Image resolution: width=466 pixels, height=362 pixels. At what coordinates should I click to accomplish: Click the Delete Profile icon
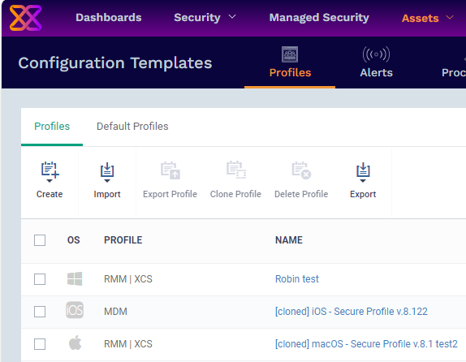coord(301,170)
